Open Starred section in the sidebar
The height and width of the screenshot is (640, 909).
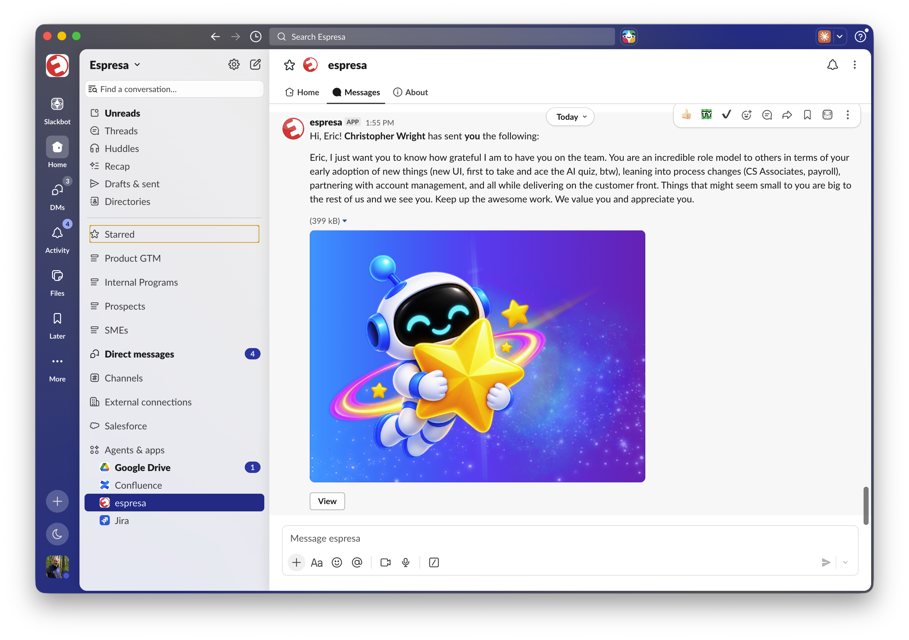pyautogui.click(x=174, y=234)
